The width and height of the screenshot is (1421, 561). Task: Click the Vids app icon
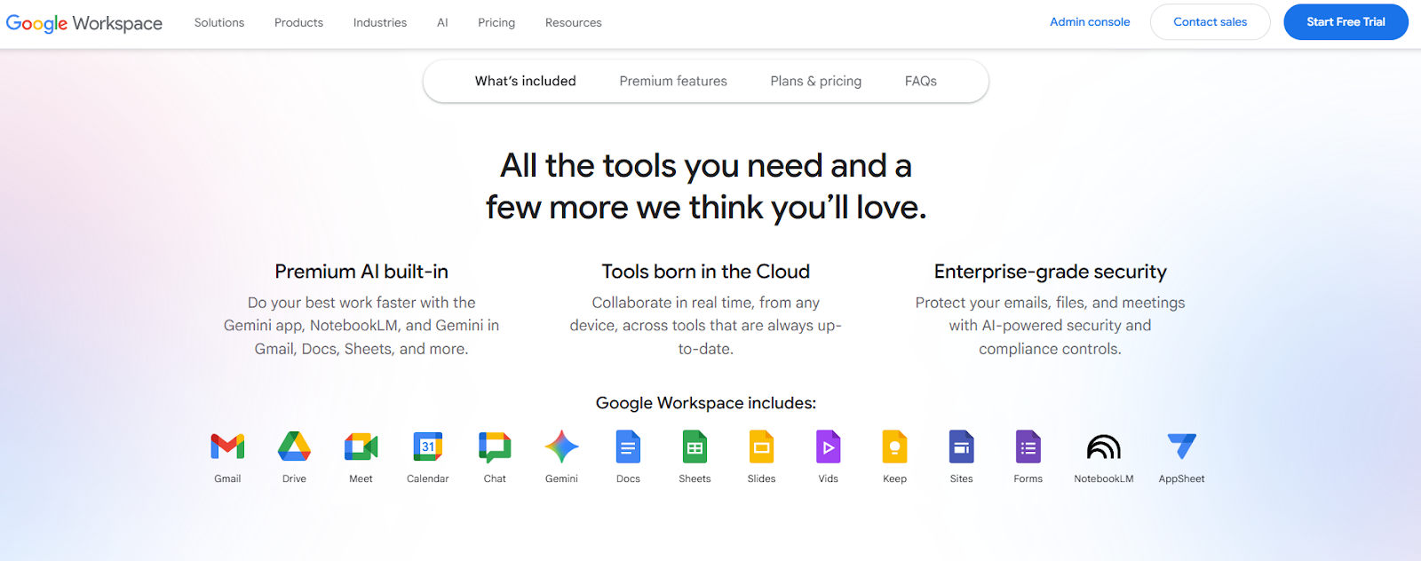tap(828, 446)
